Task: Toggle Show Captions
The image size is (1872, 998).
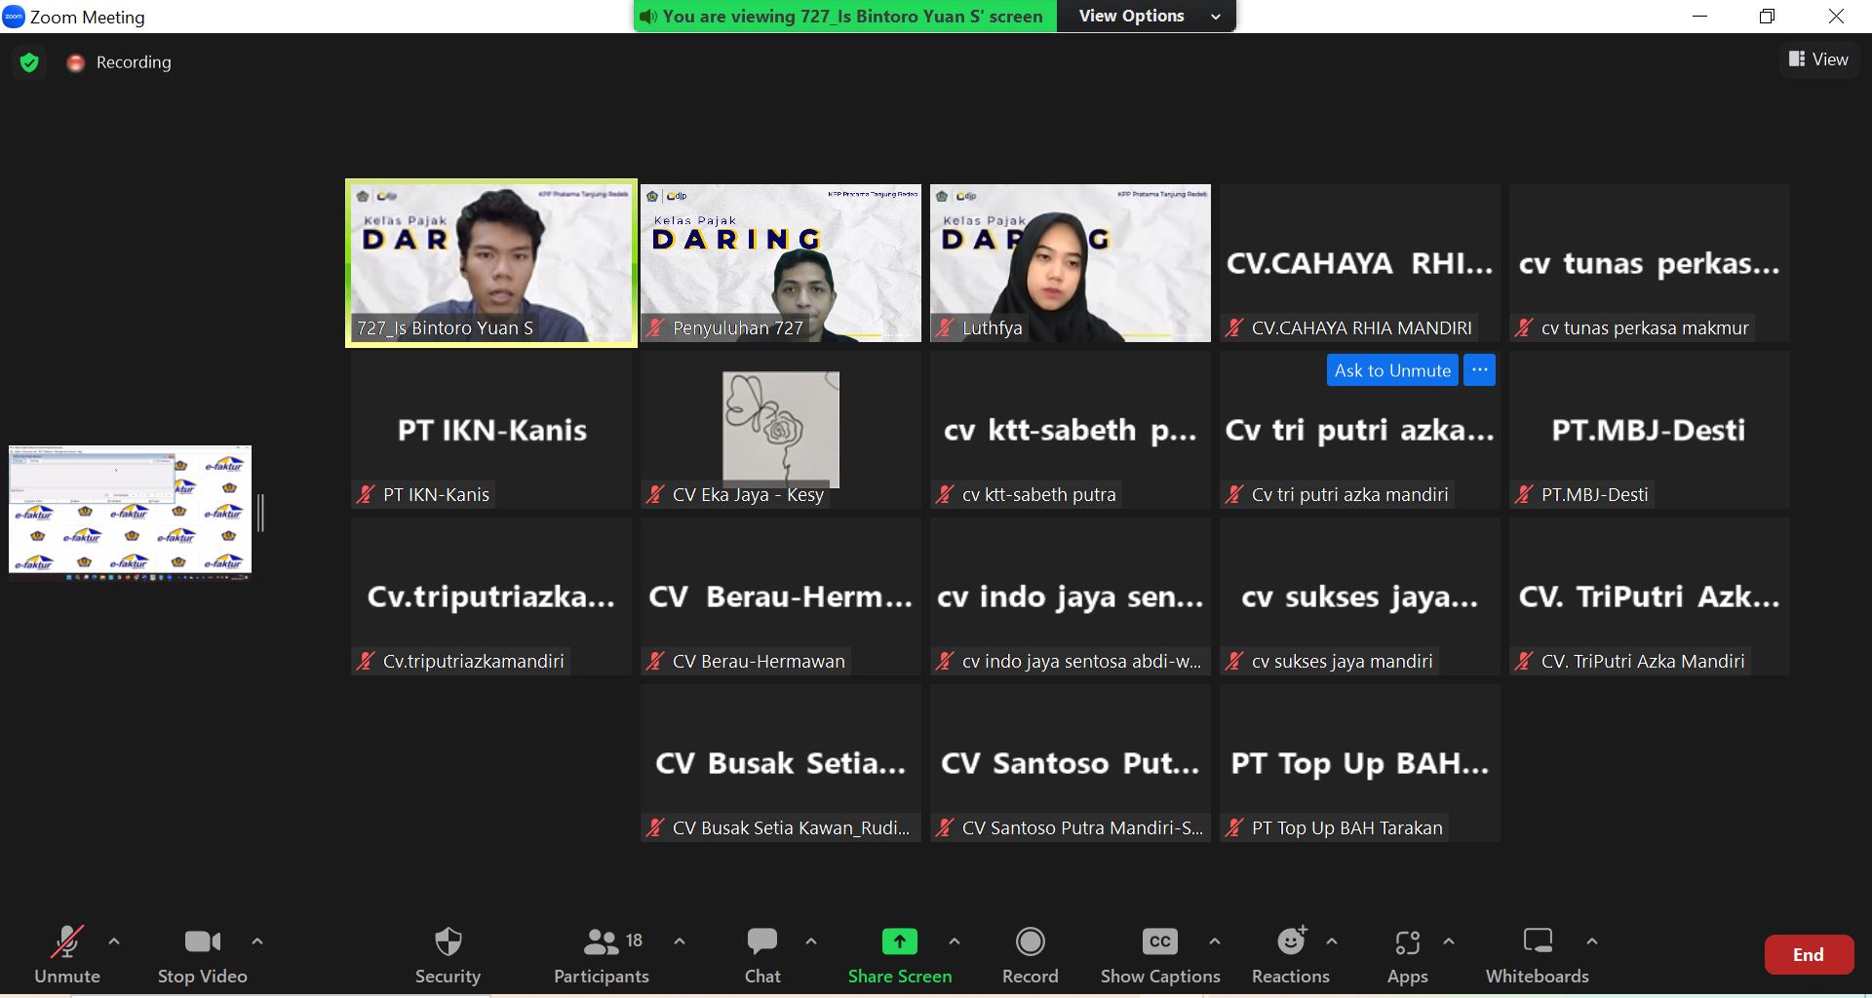Action: (1159, 942)
